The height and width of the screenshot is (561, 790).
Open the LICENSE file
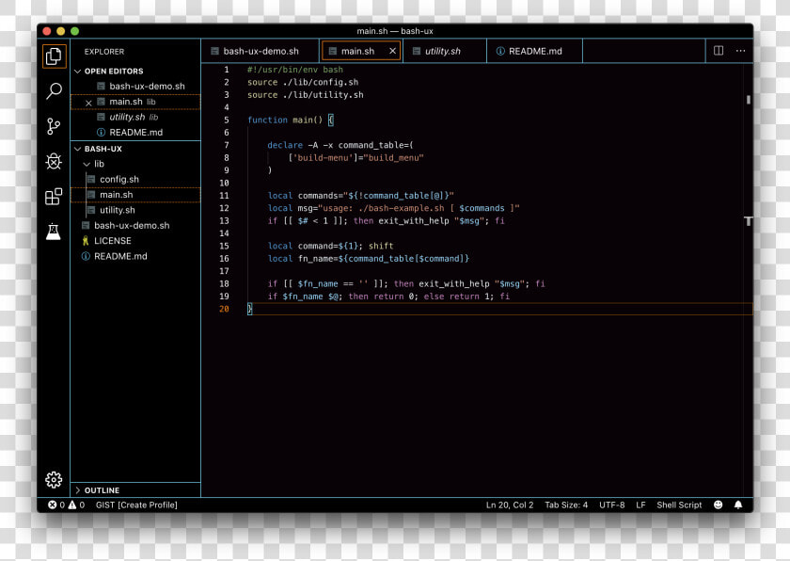(x=135, y=241)
